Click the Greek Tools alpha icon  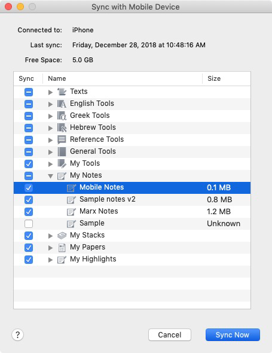62,115
